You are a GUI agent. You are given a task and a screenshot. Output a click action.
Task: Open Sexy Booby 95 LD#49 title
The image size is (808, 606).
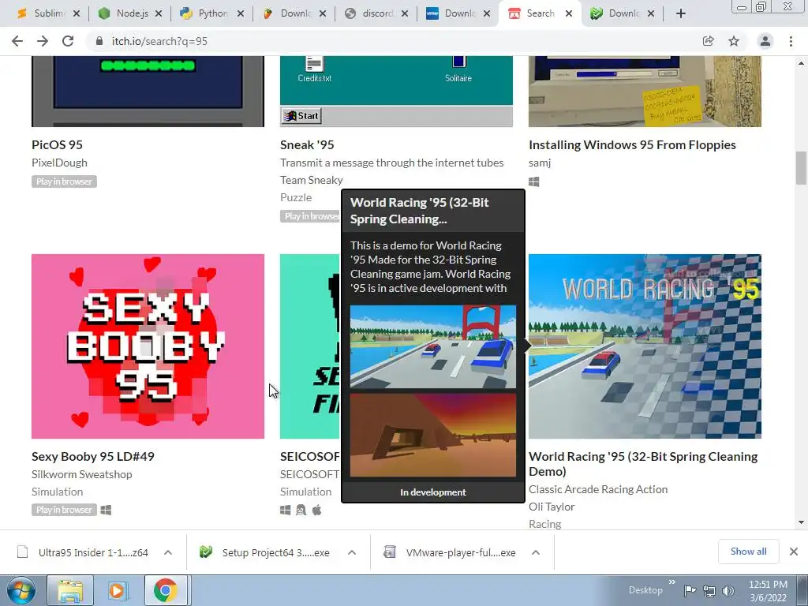pyautogui.click(x=93, y=457)
